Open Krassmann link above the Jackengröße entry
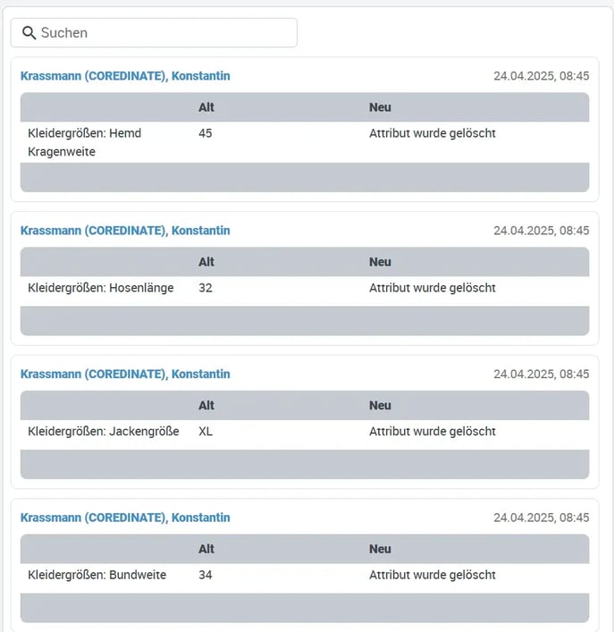 click(x=125, y=375)
